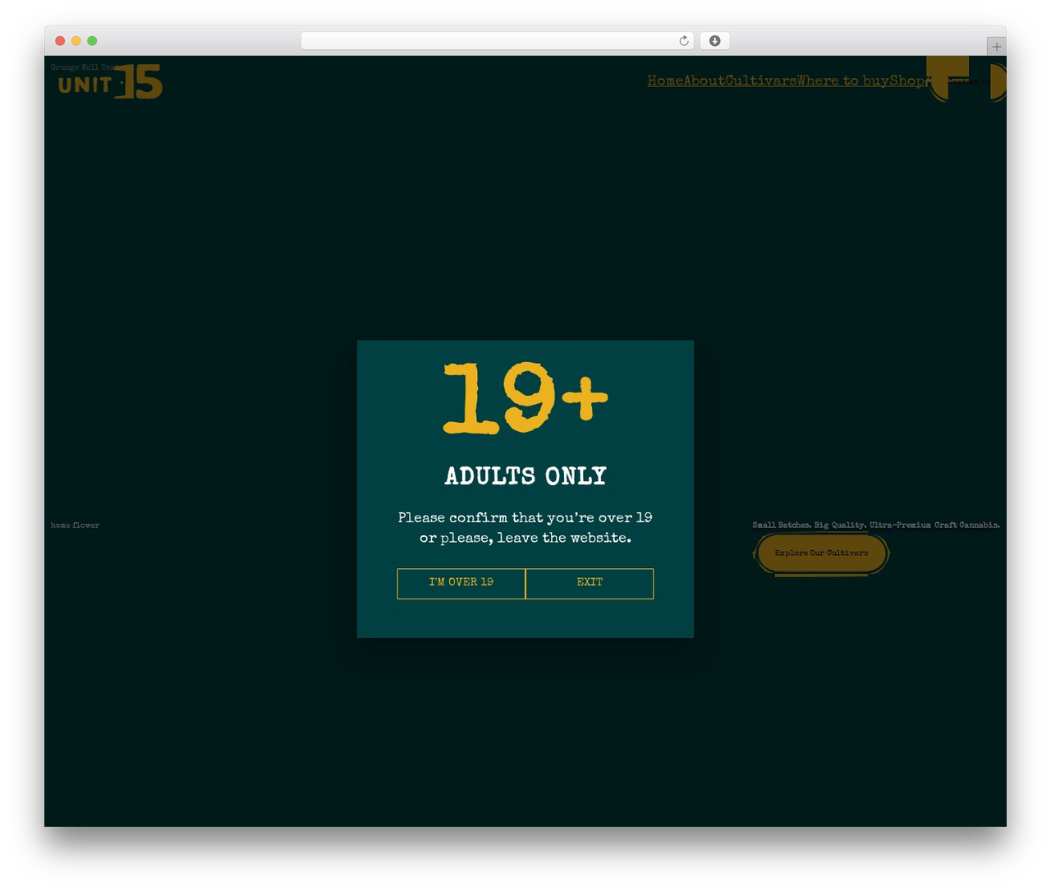1051x890 pixels.
Task: Click the Contact Us button
Action: click(967, 80)
